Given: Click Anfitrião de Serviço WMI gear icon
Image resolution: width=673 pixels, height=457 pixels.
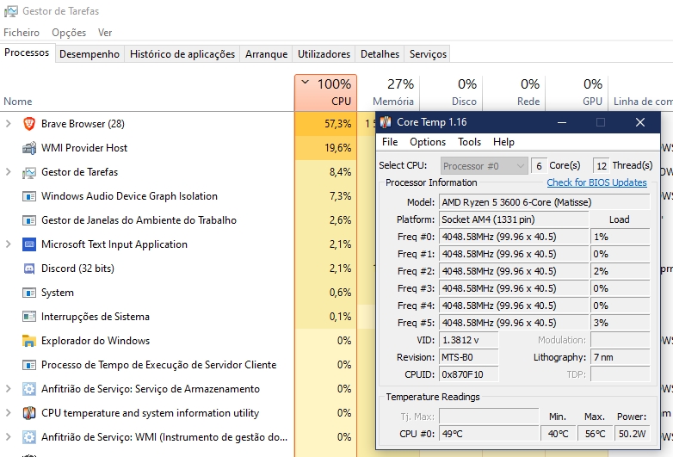Looking at the screenshot, I should [x=28, y=437].
